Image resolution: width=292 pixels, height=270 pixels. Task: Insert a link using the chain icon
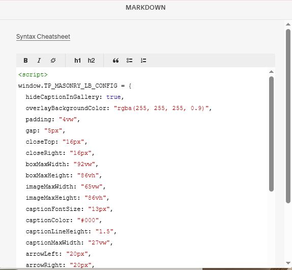[53, 61]
